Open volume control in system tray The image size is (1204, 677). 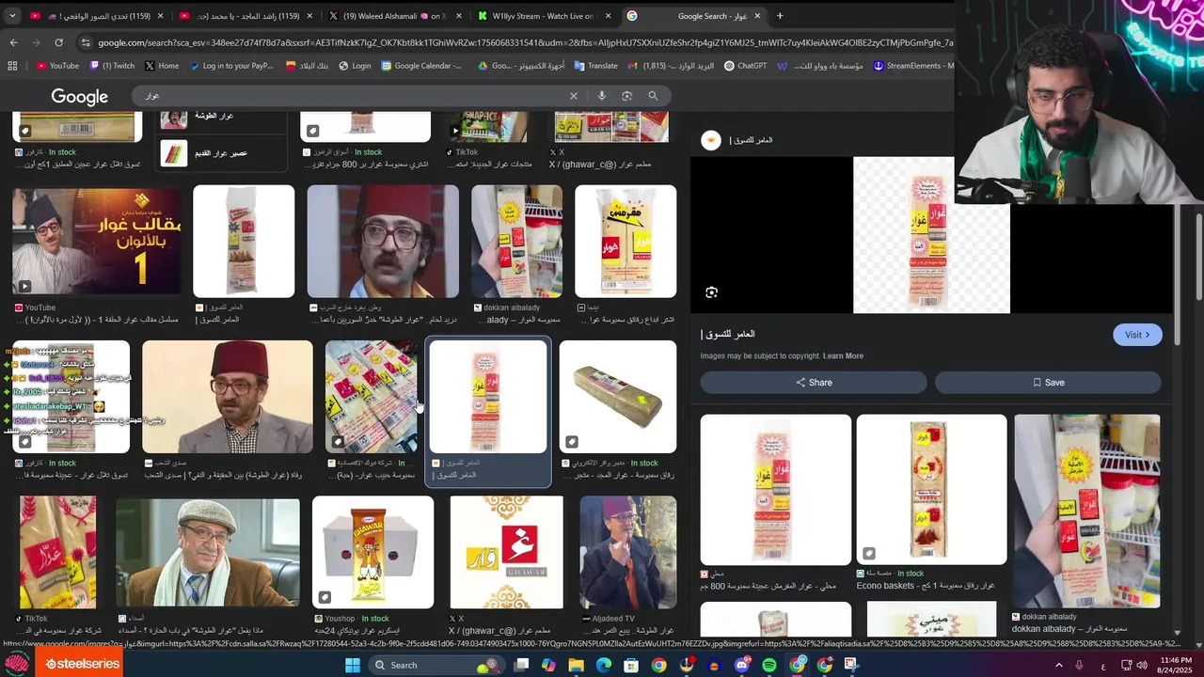coord(1142,665)
